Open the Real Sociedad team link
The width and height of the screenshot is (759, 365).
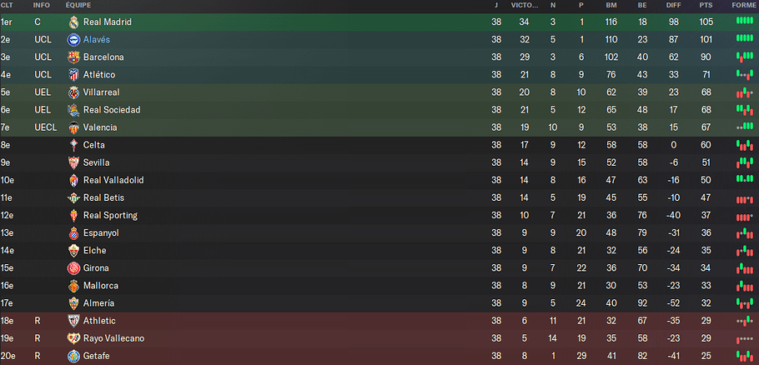[x=112, y=110]
